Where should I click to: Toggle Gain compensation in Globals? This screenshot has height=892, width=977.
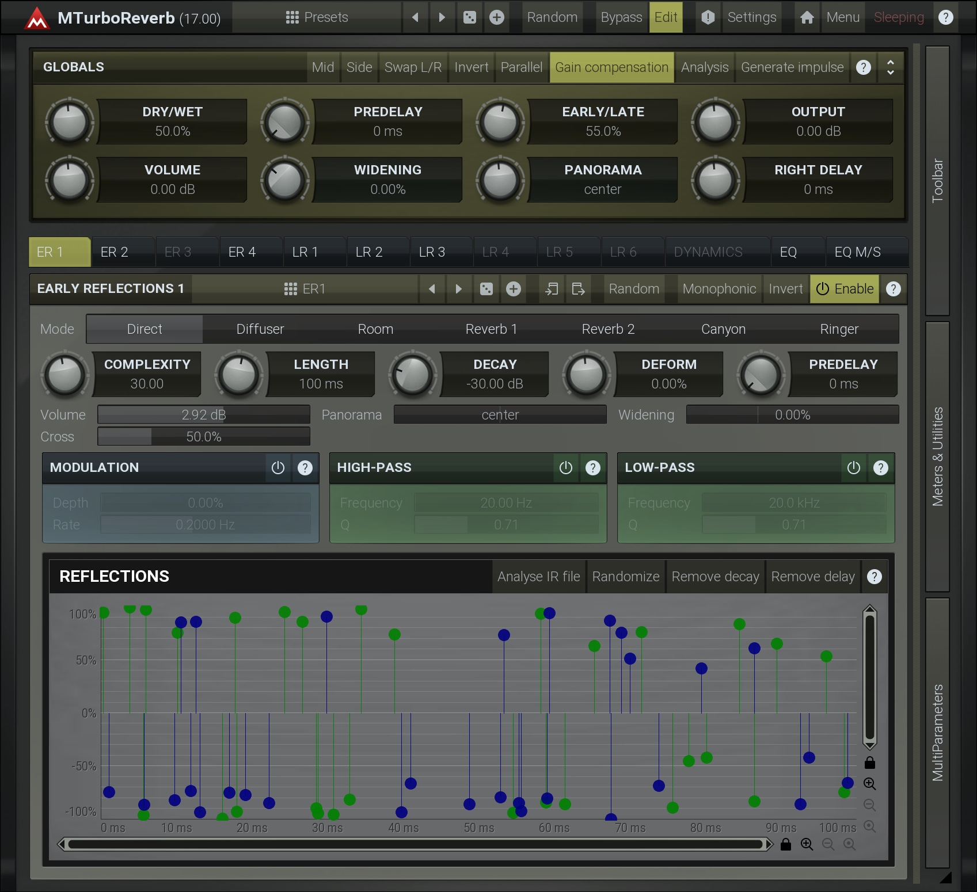(x=611, y=67)
